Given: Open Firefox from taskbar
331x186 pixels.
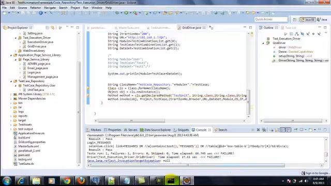Looking at the screenshot, I should (81, 181).
